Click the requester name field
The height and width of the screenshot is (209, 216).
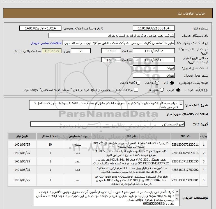tap(119, 43)
